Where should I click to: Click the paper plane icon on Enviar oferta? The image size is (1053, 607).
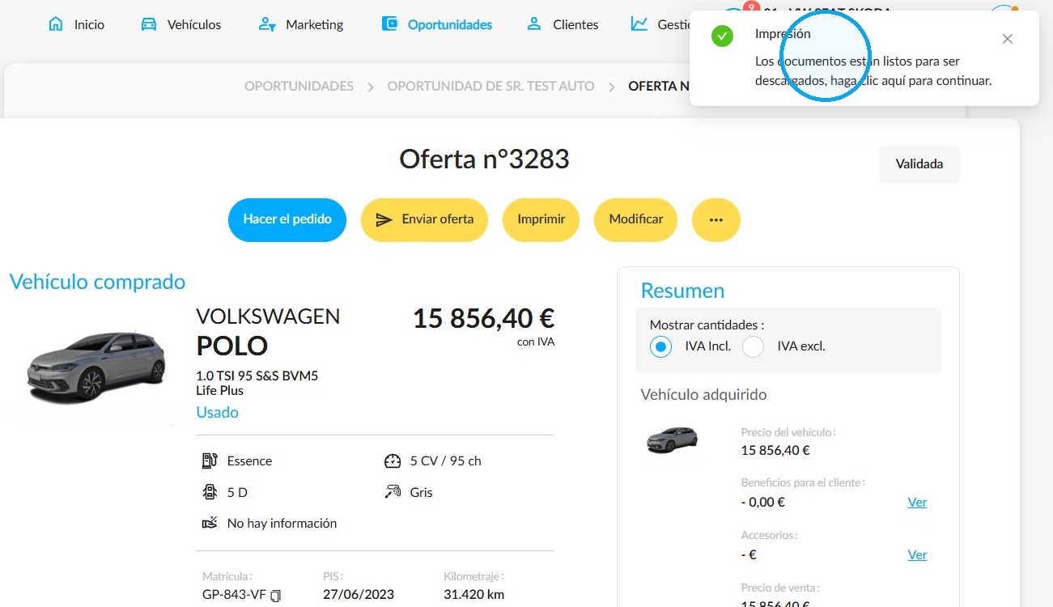coord(384,219)
